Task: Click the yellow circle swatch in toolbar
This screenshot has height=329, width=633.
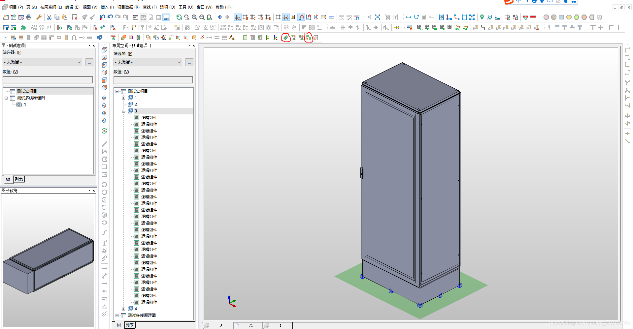Action: pyautogui.click(x=569, y=17)
